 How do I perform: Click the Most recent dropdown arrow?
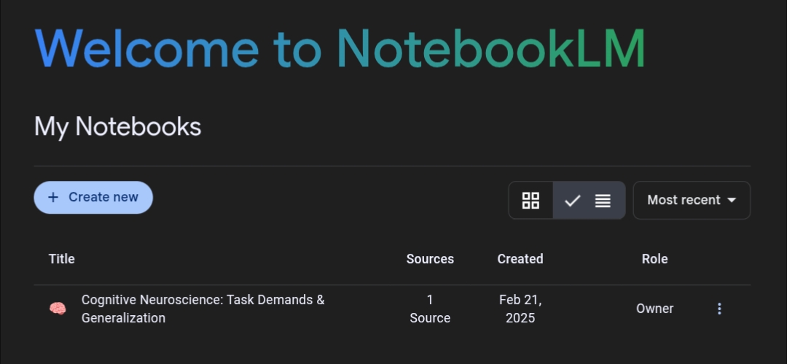point(732,200)
